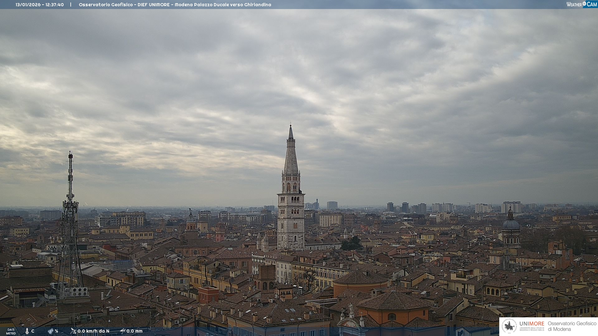Viewport: 598px width, 336px height.
Task: Click the WeatherCam logo
Action: coord(581,4)
